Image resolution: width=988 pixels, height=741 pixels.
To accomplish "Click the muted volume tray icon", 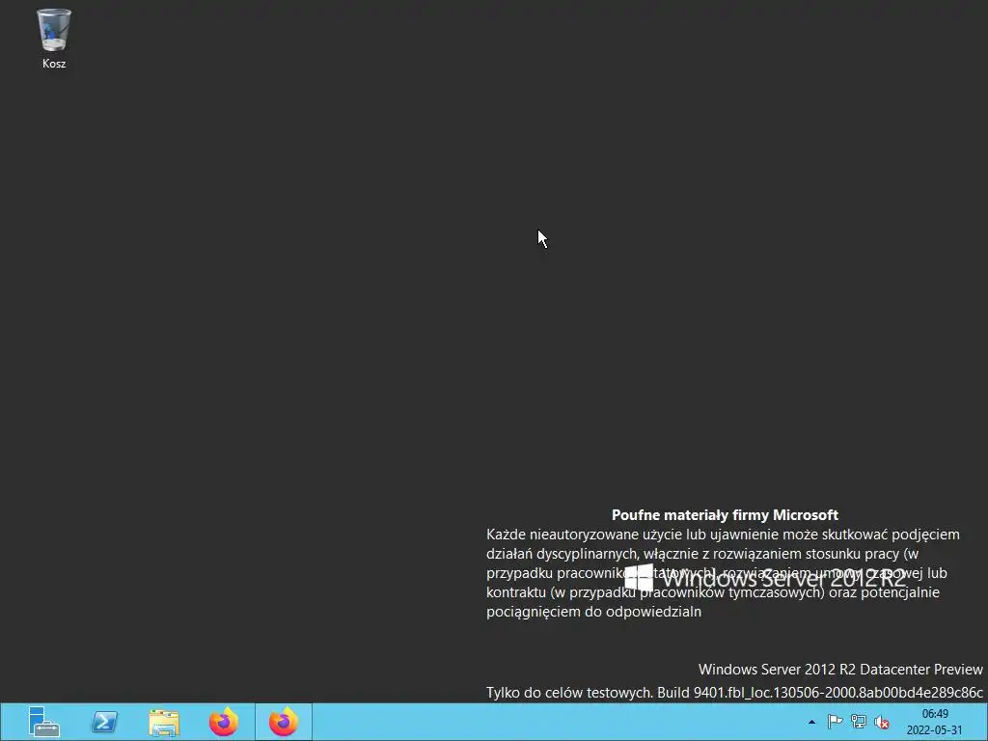I will point(882,722).
